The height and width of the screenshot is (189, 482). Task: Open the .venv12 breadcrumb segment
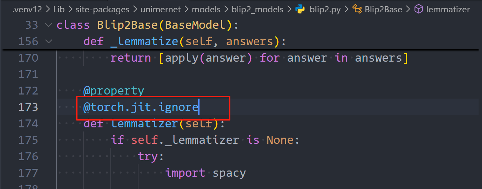click(x=27, y=9)
